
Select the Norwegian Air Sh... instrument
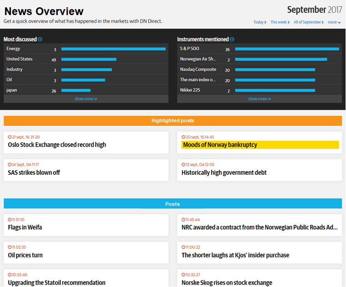click(x=259, y=59)
